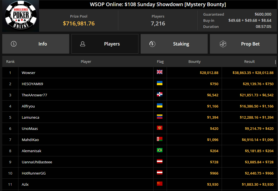Open the Prop Bet tab
This screenshot has height=191, width=278.
point(243,44)
